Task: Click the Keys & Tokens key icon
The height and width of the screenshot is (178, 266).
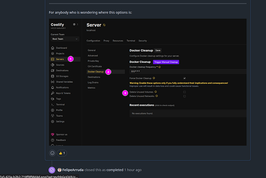Action: pos(53,93)
